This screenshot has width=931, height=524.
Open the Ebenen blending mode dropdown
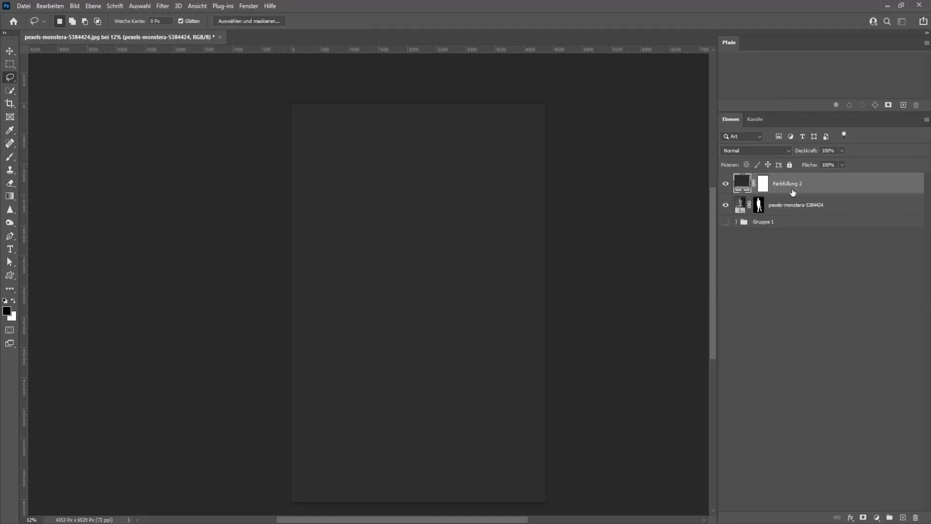pyautogui.click(x=756, y=150)
